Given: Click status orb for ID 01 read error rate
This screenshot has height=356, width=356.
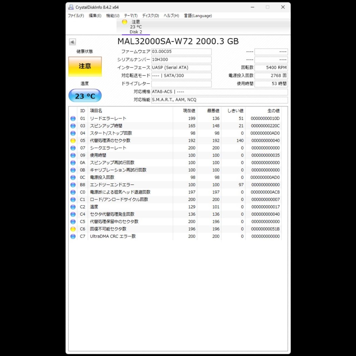Looking at the screenshot, I should [x=73, y=118].
